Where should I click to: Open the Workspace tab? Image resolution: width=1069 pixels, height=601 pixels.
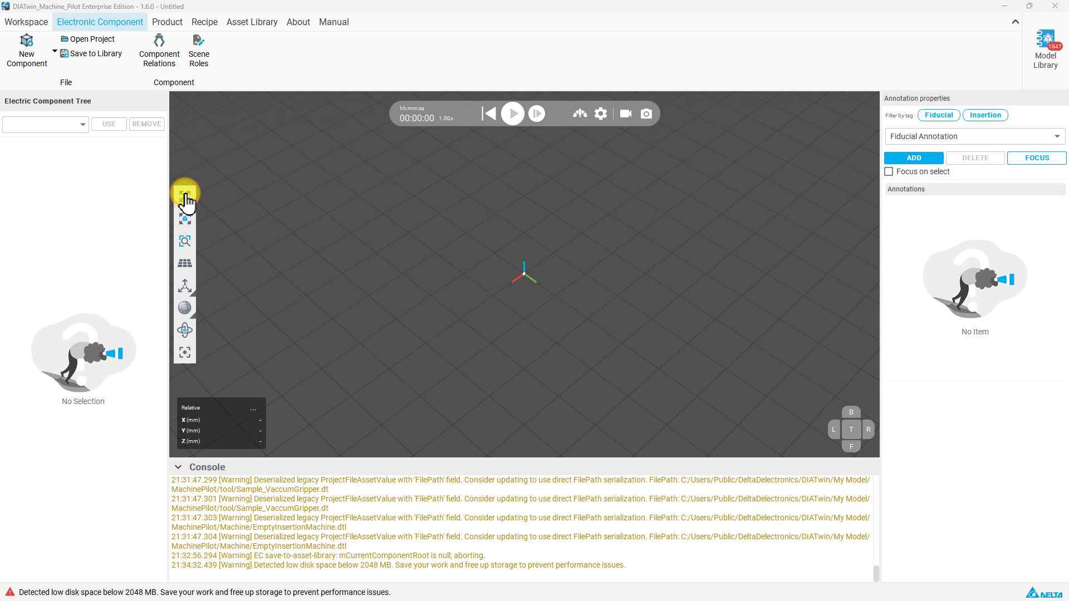click(26, 22)
